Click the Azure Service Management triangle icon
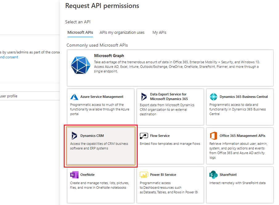This screenshot has width=279, height=205. pyautogui.click(x=74, y=97)
